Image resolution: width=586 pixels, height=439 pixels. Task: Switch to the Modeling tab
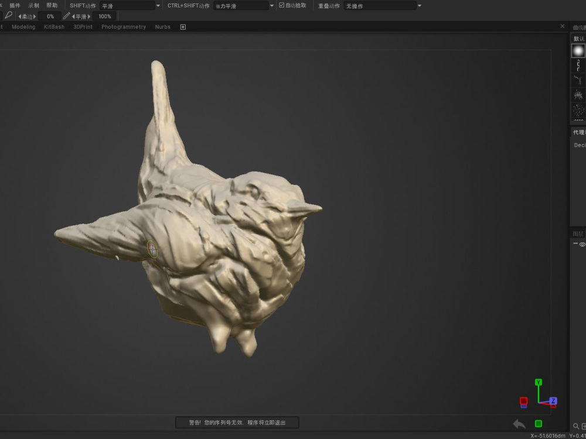point(23,27)
